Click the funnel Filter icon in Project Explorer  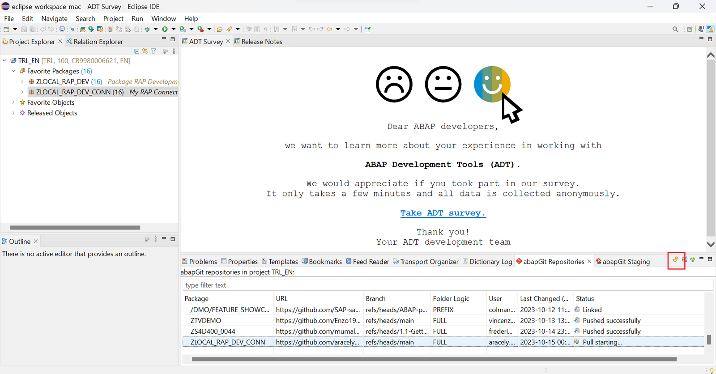point(153,51)
